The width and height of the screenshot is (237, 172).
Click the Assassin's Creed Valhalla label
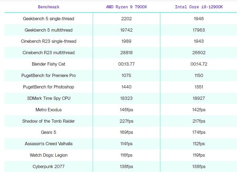[49, 144]
